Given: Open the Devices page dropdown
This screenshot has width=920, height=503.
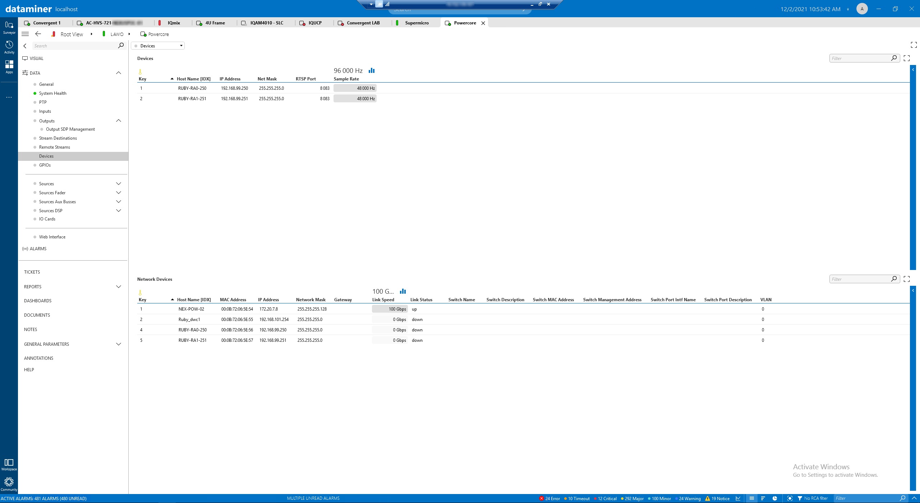Looking at the screenshot, I should [x=158, y=46].
